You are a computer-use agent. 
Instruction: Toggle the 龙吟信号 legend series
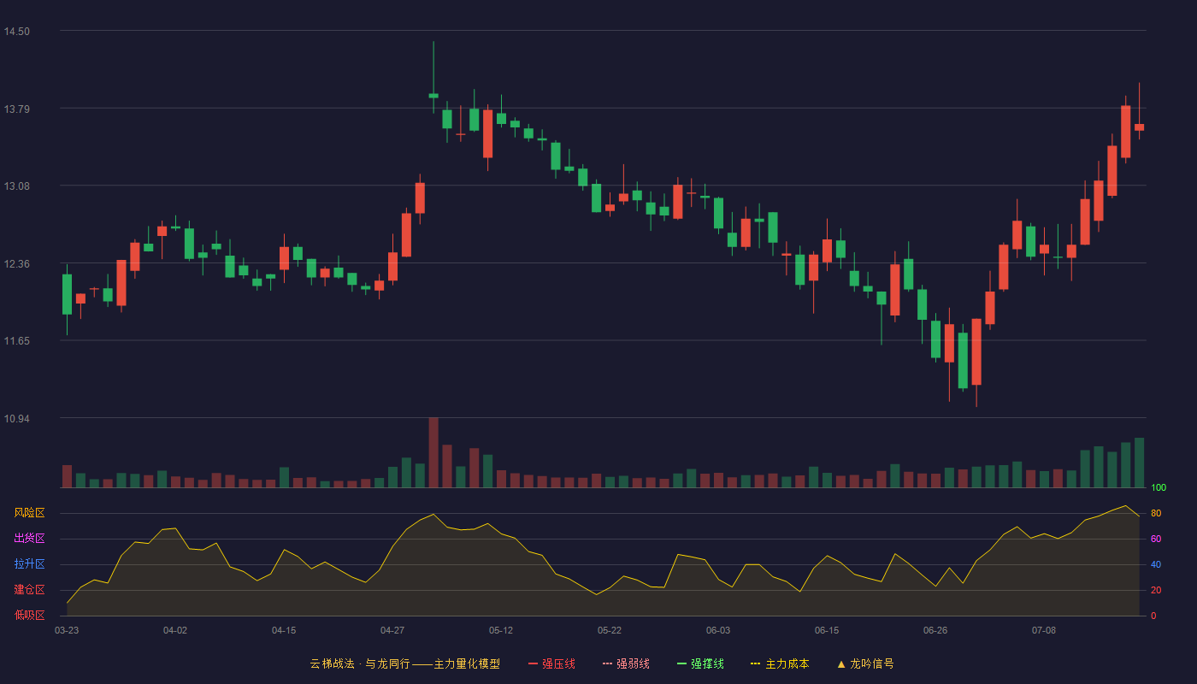click(864, 663)
